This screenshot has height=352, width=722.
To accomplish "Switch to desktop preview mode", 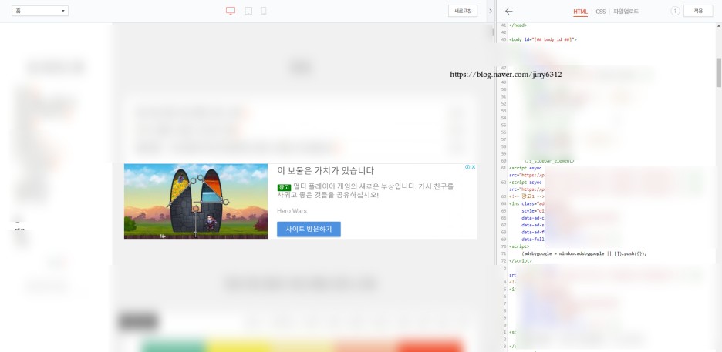I will click(x=231, y=11).
